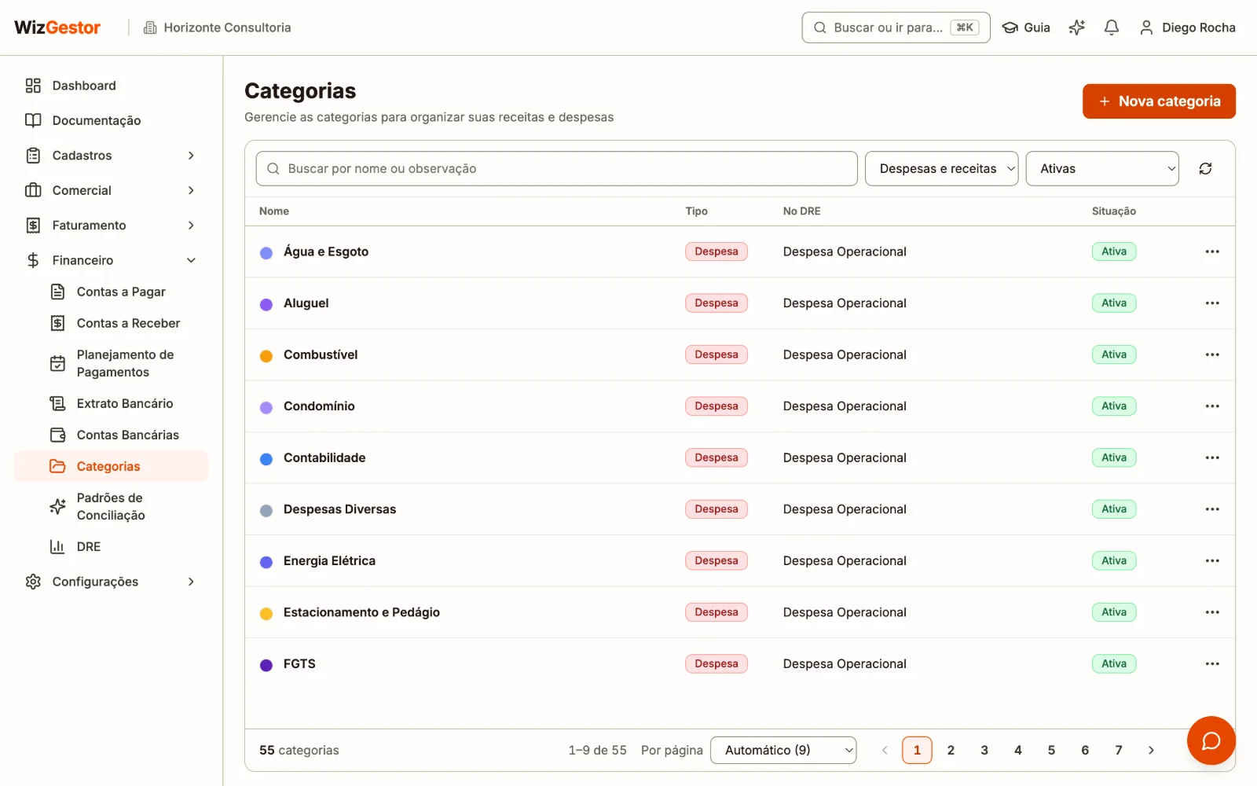This screenshot has height=786, width=1257.
Task: Click the Documentação book icon
Action: coord(33,120)
